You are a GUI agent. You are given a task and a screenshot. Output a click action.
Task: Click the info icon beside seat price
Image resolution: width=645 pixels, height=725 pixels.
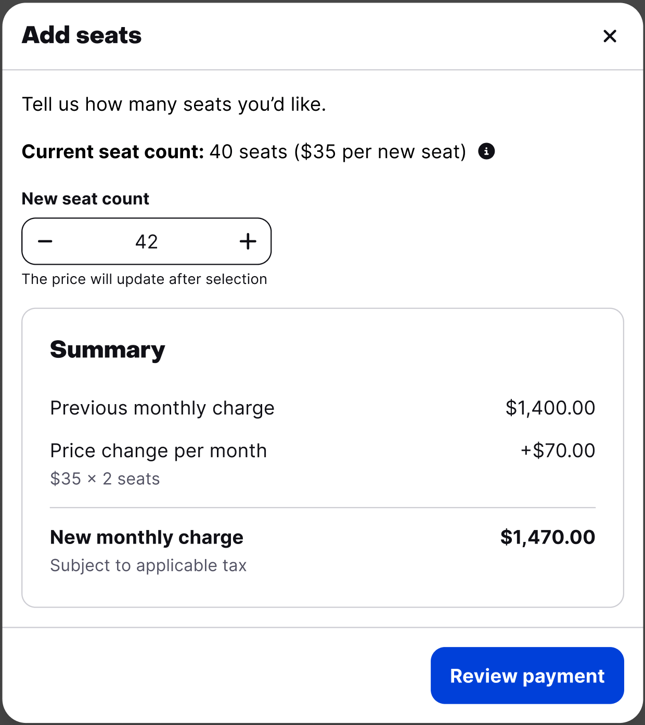(486, 151)
